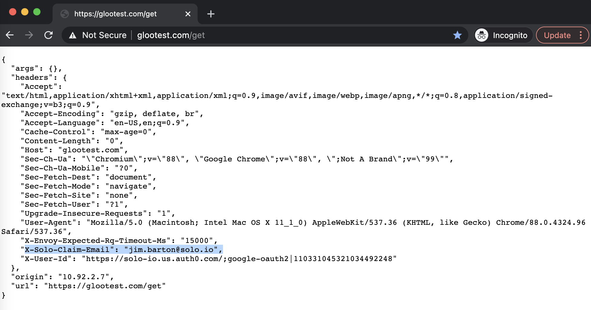Click the "args": {} line
Image resolution: width=591 pixels, height=310 pixels.
37,68
